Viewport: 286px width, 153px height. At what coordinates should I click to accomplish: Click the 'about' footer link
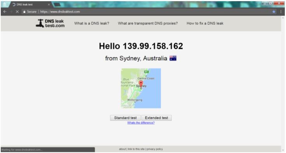coord(122,149)
